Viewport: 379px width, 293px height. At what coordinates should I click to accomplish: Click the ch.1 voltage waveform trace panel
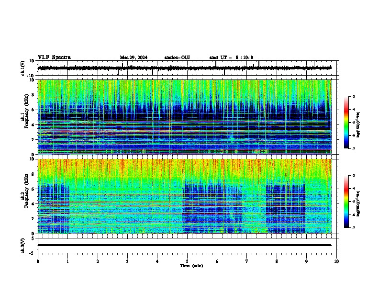[188, 68]
